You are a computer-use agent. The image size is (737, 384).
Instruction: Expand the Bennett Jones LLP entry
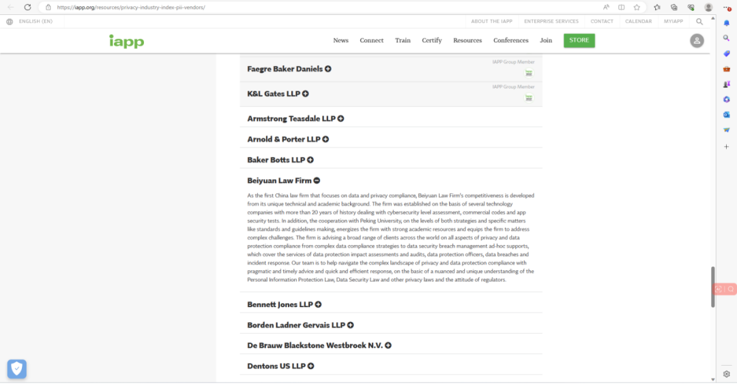318,304
